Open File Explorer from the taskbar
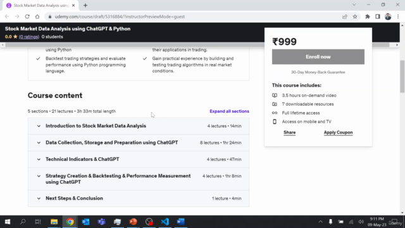The height and width of the screenshot is (228, 405). [x=54, y=222]
